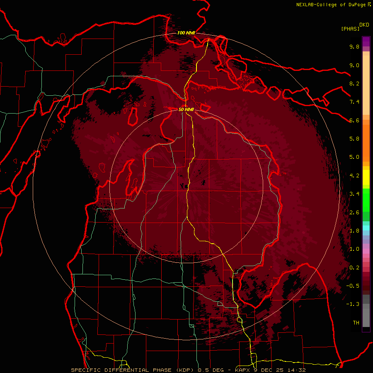Click the "100 NMI" range ring label

tap(186, 33)
